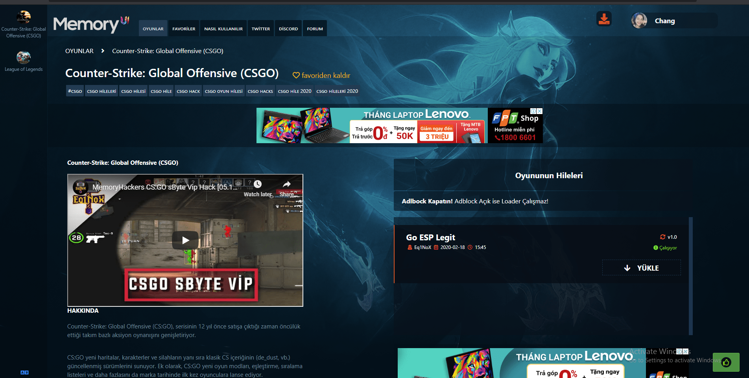This screenshot has height=378, width=749.
Task: Close the Lenovo banner ad with X
Action: click(540, 111)
